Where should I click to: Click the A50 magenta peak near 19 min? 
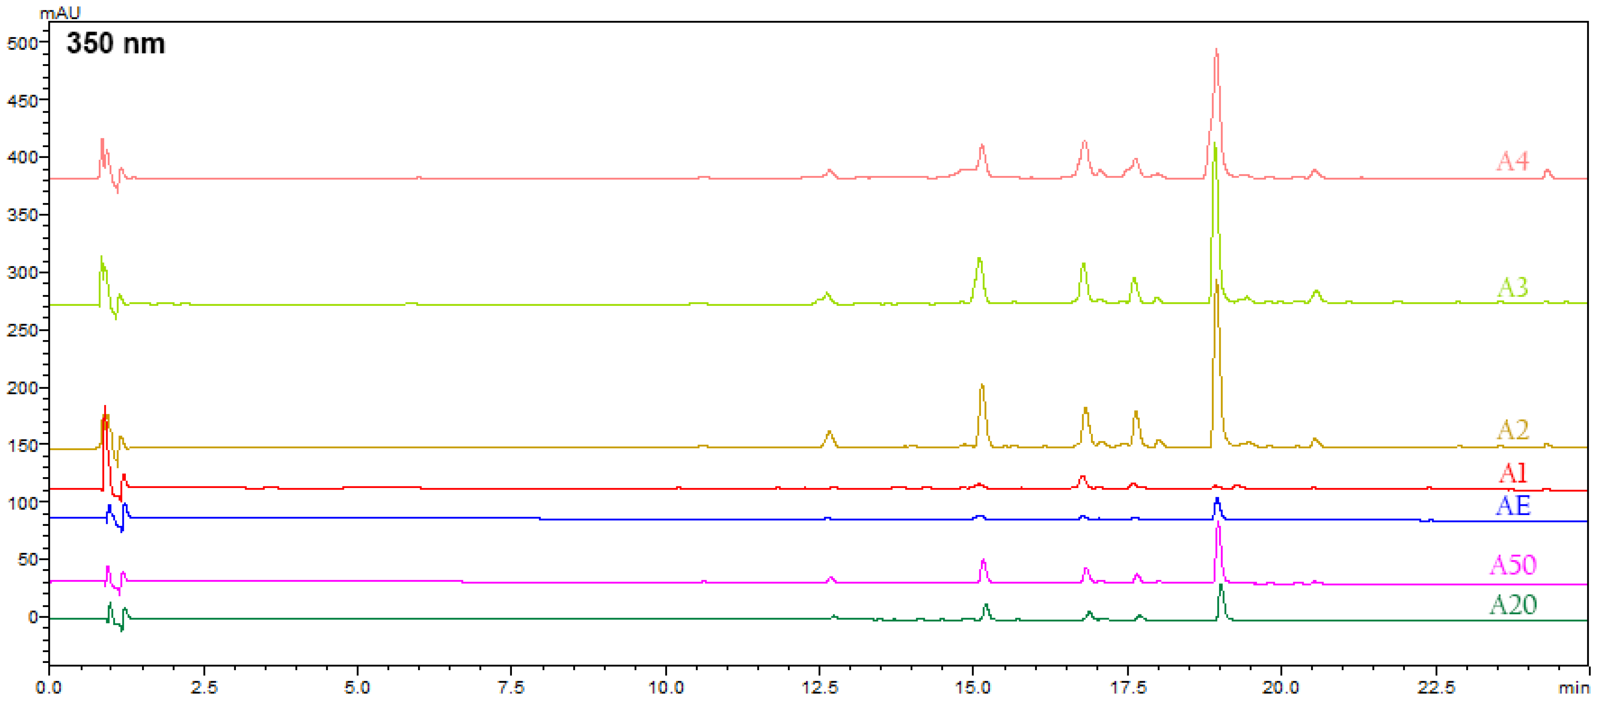1218,527
